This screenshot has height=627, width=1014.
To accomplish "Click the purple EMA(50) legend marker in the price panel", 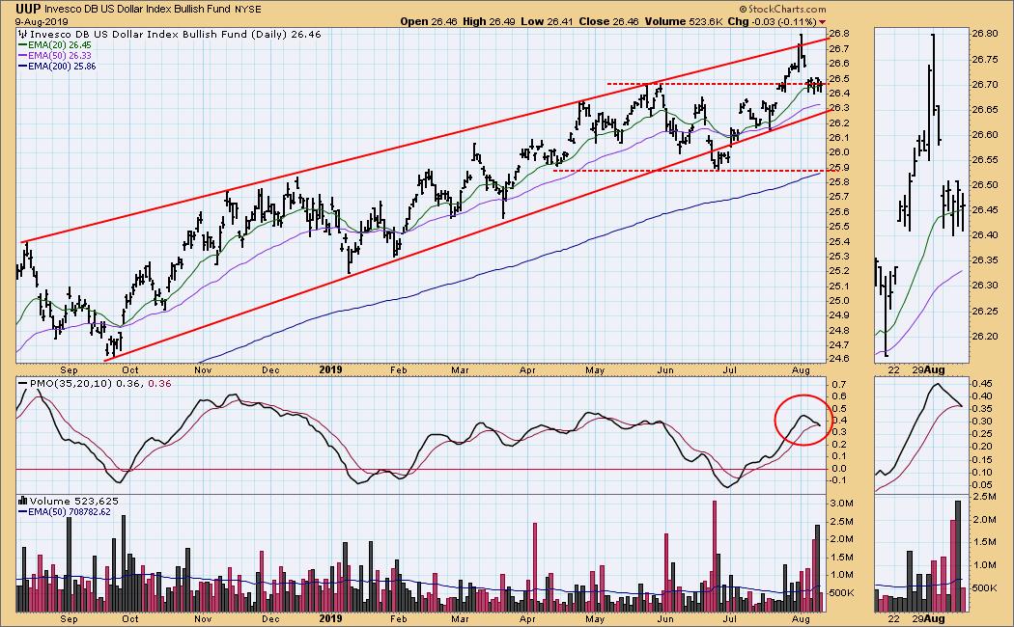I will pyautogui.click(x=23, y=57).
